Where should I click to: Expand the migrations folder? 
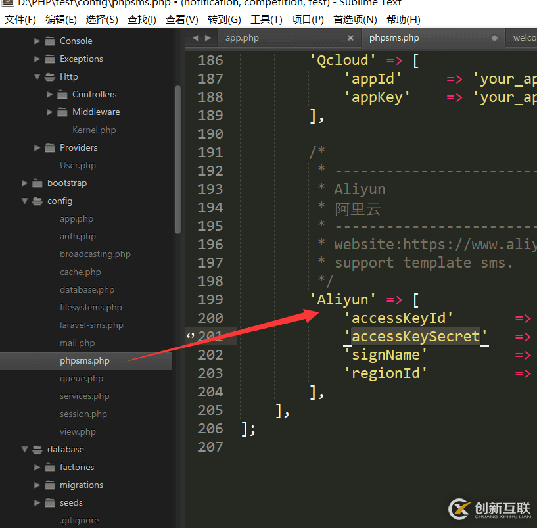(x=38, y=485)
